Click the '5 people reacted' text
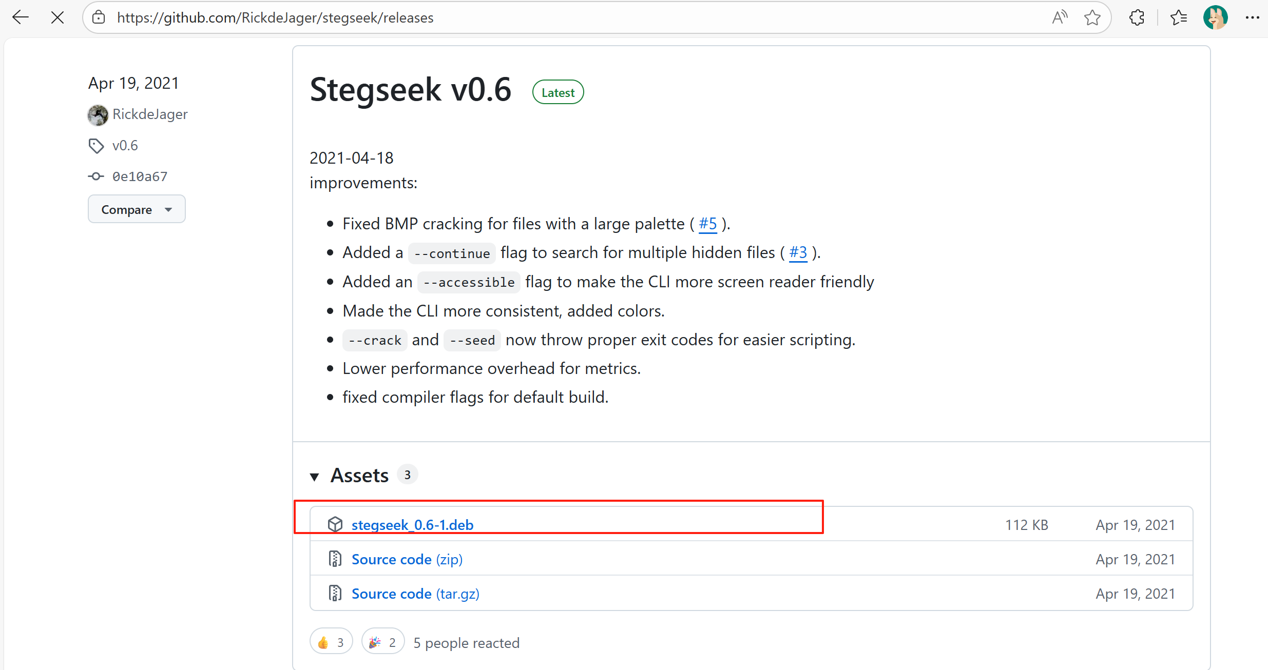Image resolution: width=1268 pixels, height=670 pixels. click(x=467, y=643)
